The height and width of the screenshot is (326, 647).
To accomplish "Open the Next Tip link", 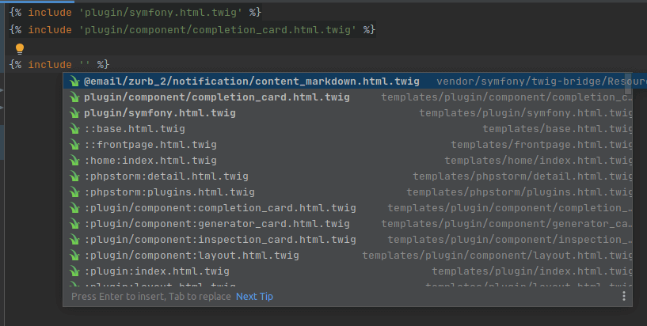I will pos(254,296).
